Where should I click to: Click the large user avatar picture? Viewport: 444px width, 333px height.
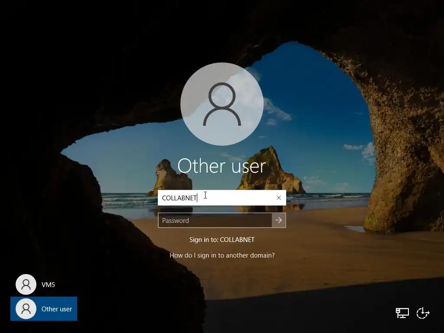(x=222, y=104)
